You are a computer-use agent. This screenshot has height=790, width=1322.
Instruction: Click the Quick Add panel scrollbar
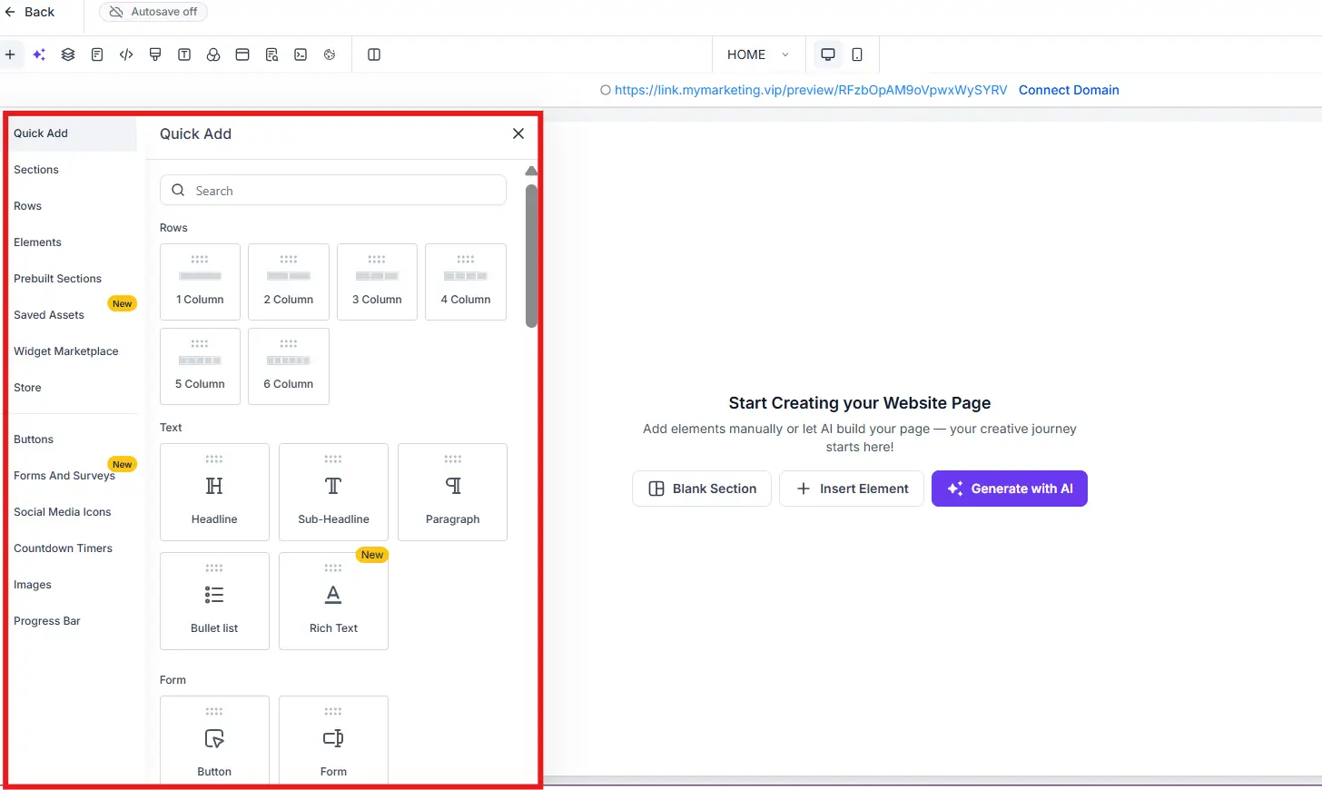532,256
